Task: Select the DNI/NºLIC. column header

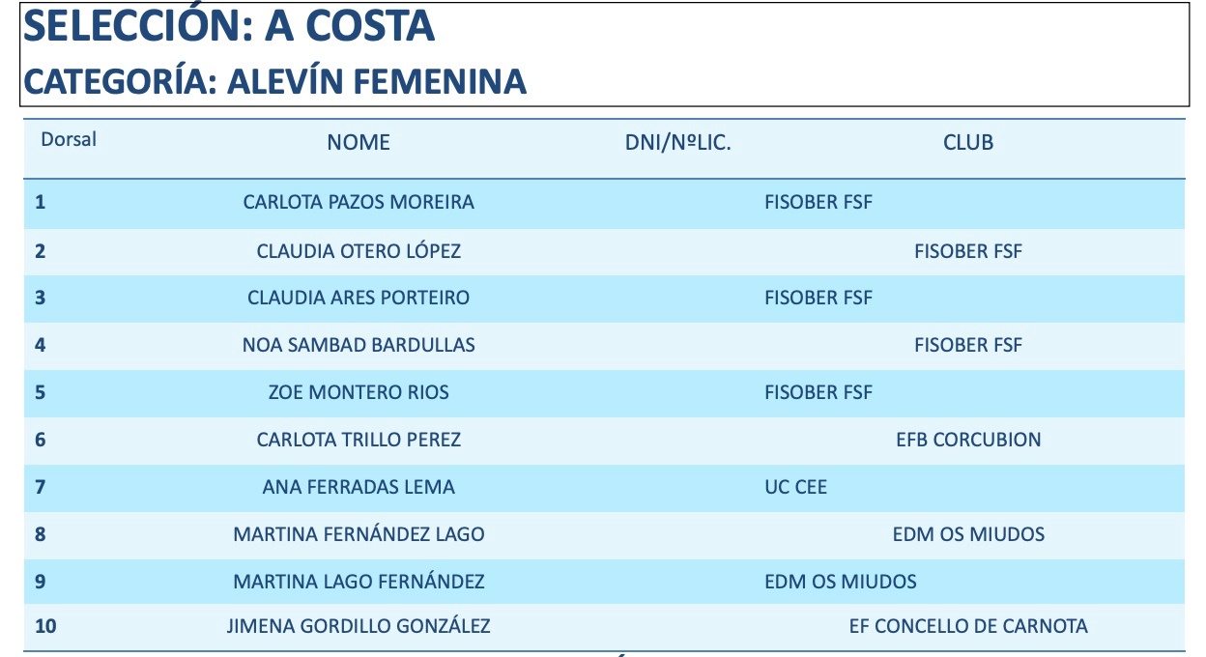Action: [678, 142]
